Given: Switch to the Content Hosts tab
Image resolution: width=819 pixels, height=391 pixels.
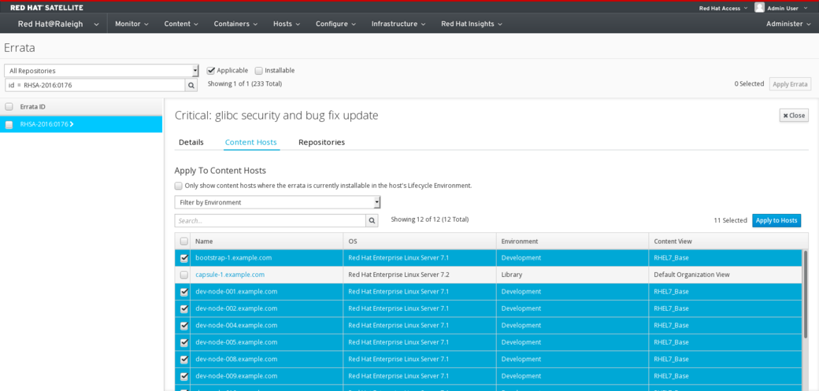Looking at the screenshot, I should tap(250, 142).
